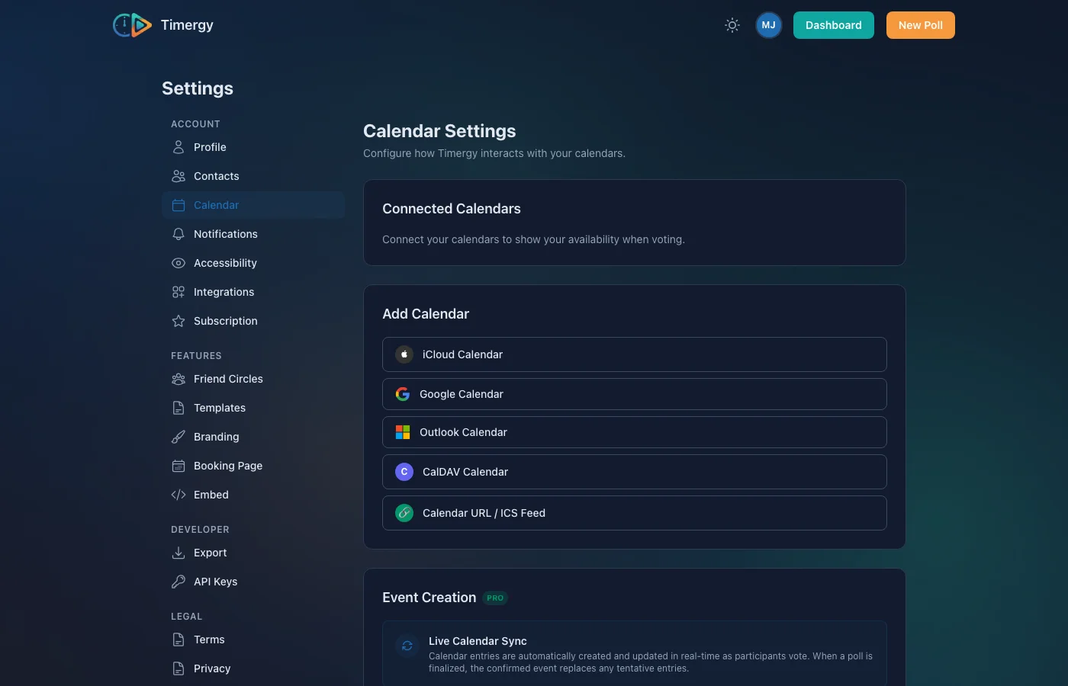Select the Live Calendar Sync option
Screen dimensions: 1068x686
point(635,654)
